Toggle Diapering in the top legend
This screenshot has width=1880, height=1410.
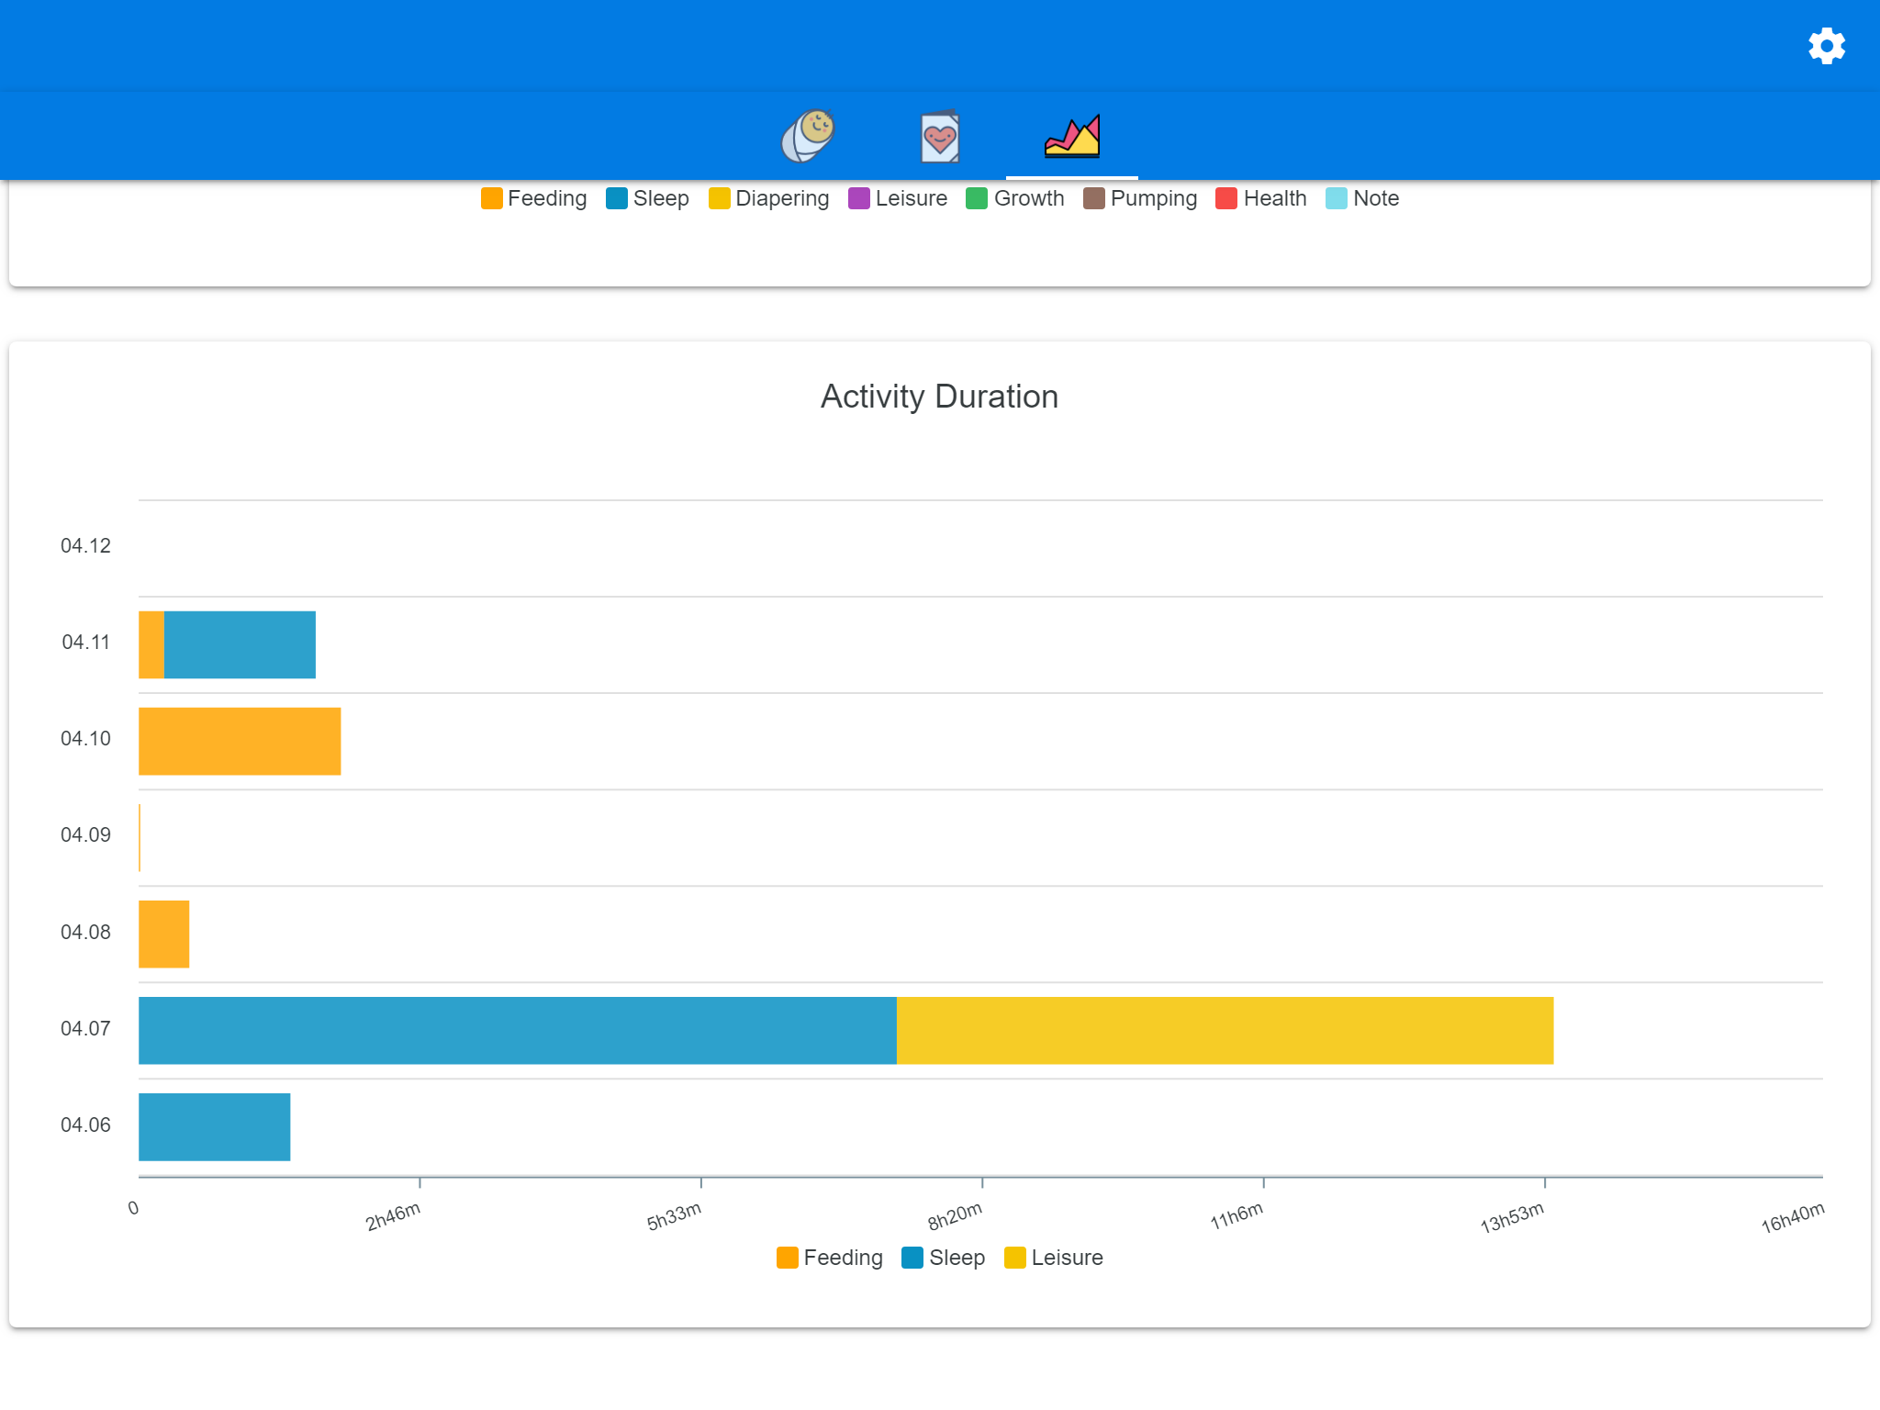(768, 198)
